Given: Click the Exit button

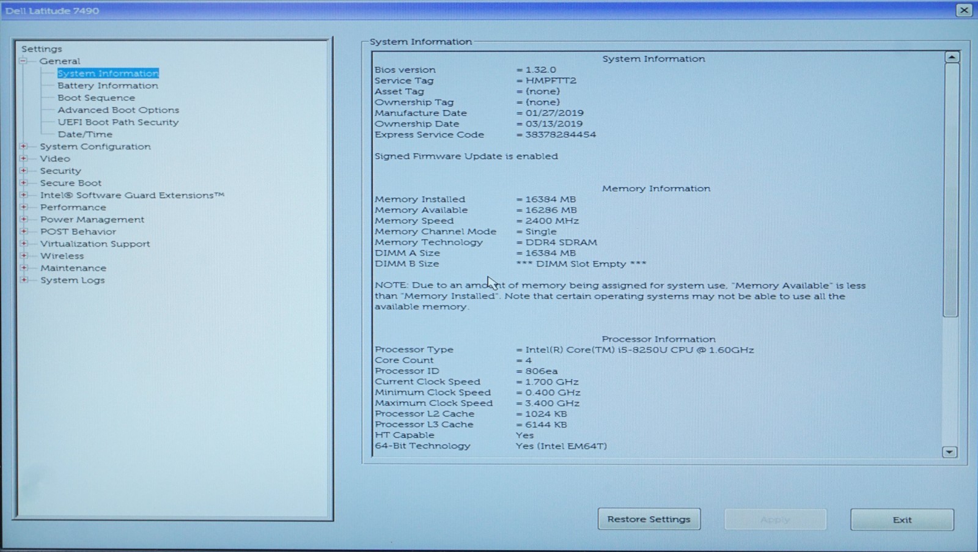Looking at the screenshot, I should click(x=902, y=520).
